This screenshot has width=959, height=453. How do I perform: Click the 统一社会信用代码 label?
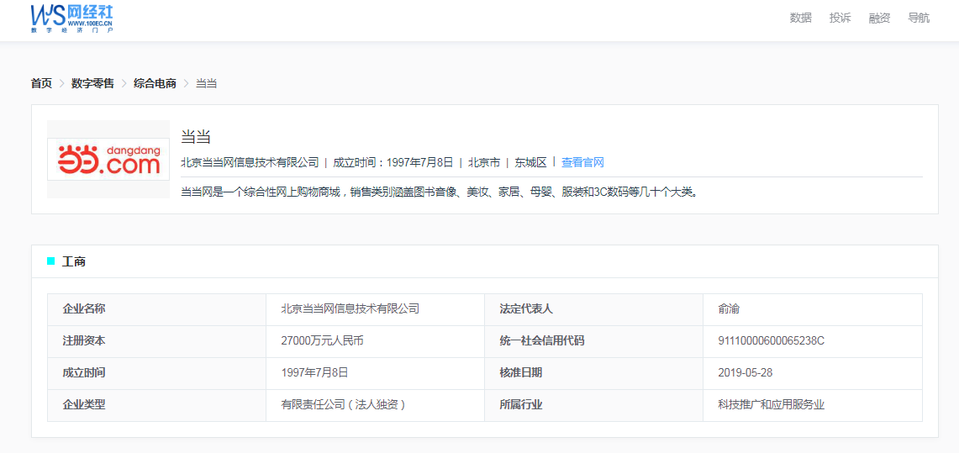[x=542, y=340]
